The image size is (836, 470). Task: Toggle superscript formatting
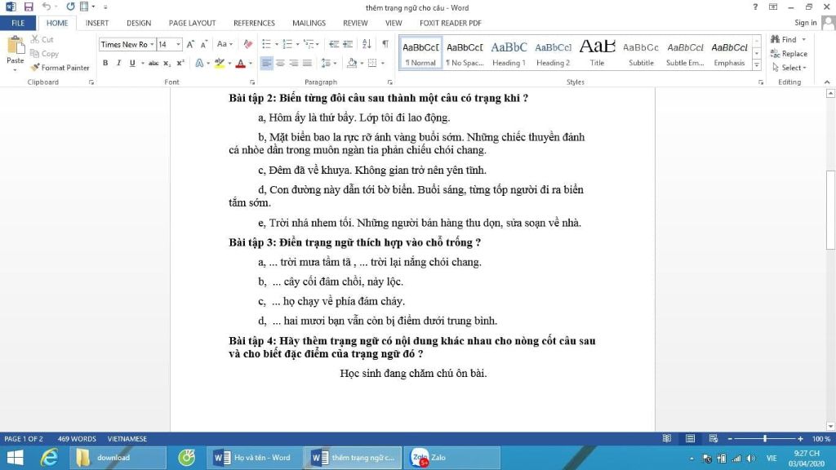point(180,63)
